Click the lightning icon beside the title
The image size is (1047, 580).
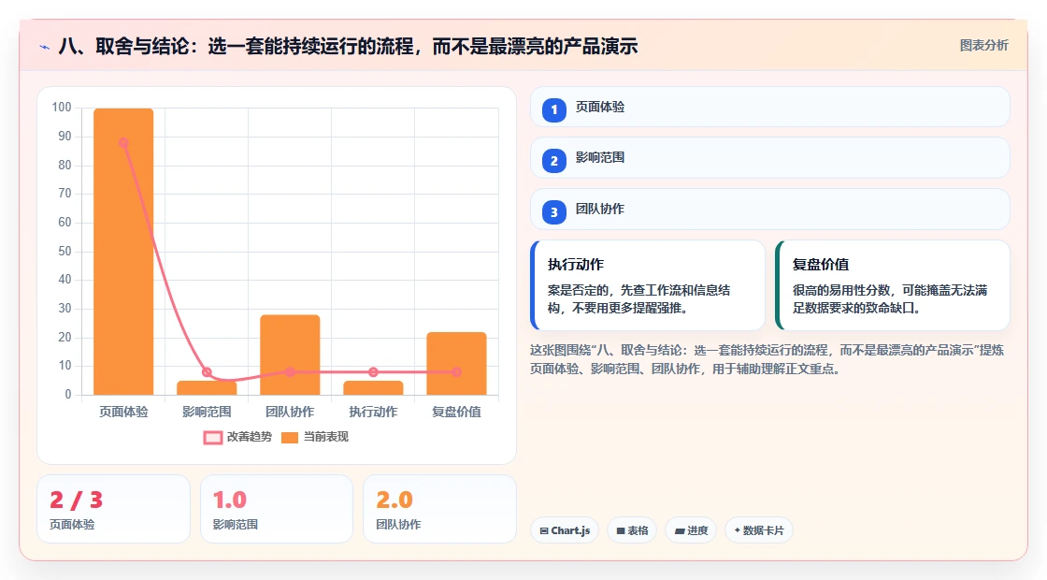(45, 47)
